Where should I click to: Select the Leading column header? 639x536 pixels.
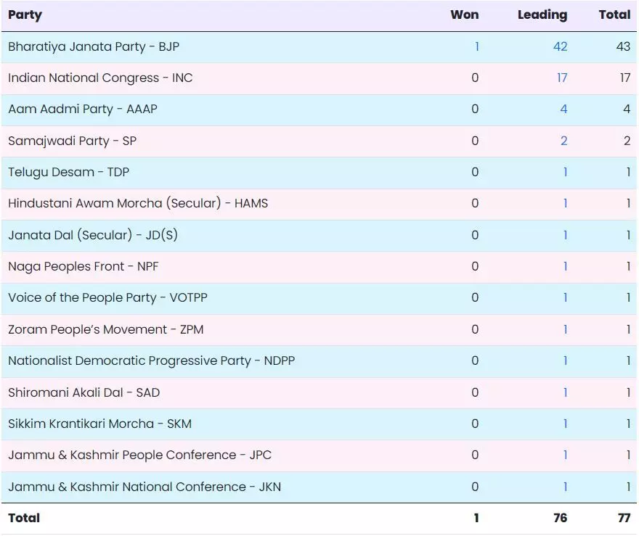coord(542,15)
